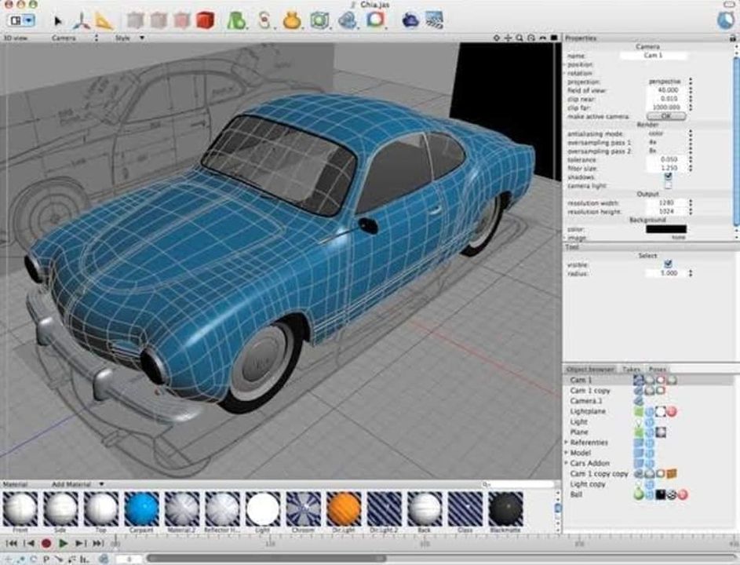The image size is (740, 565).
Task: Open the antialiasing mode dropdown
Action: [x=669, y=133]
